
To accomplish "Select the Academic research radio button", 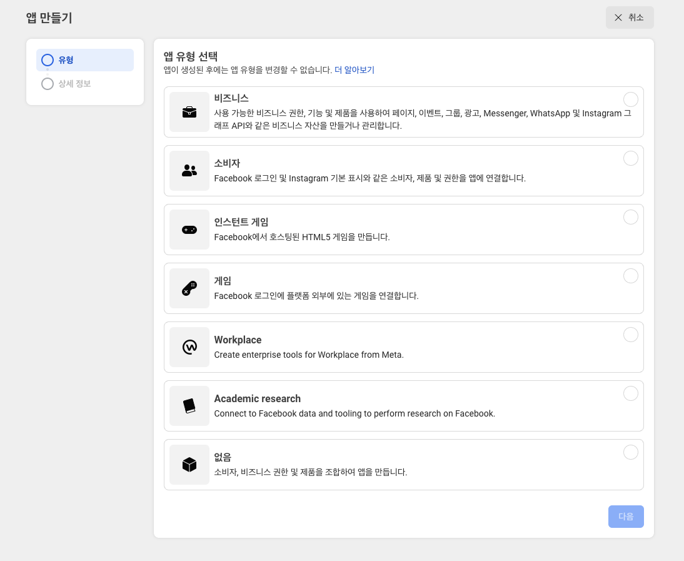I will [x=631, y=393].
